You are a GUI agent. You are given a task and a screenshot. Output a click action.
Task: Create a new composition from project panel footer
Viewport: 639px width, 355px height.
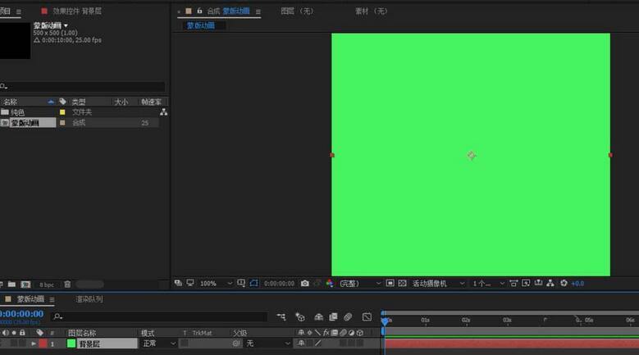(x=25, y=284)
